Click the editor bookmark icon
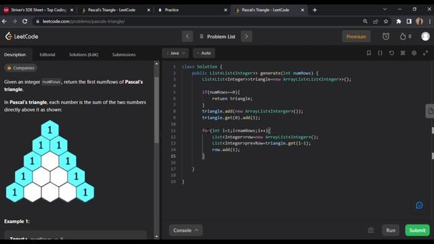This screenshot has width=434, height=244. coord(369,53)
